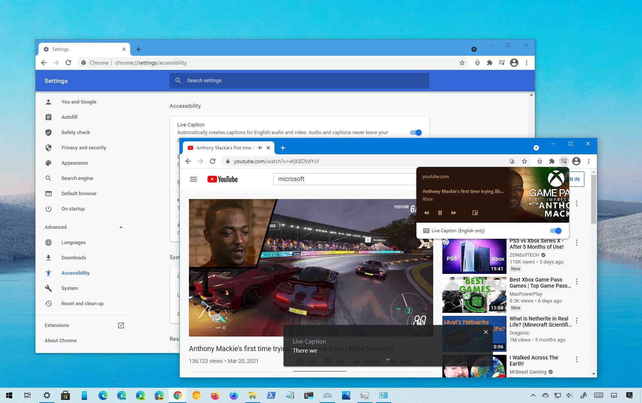This screenshot has height=403, width=642.
Task: Select the Settings tab
Action: (84, 49)
